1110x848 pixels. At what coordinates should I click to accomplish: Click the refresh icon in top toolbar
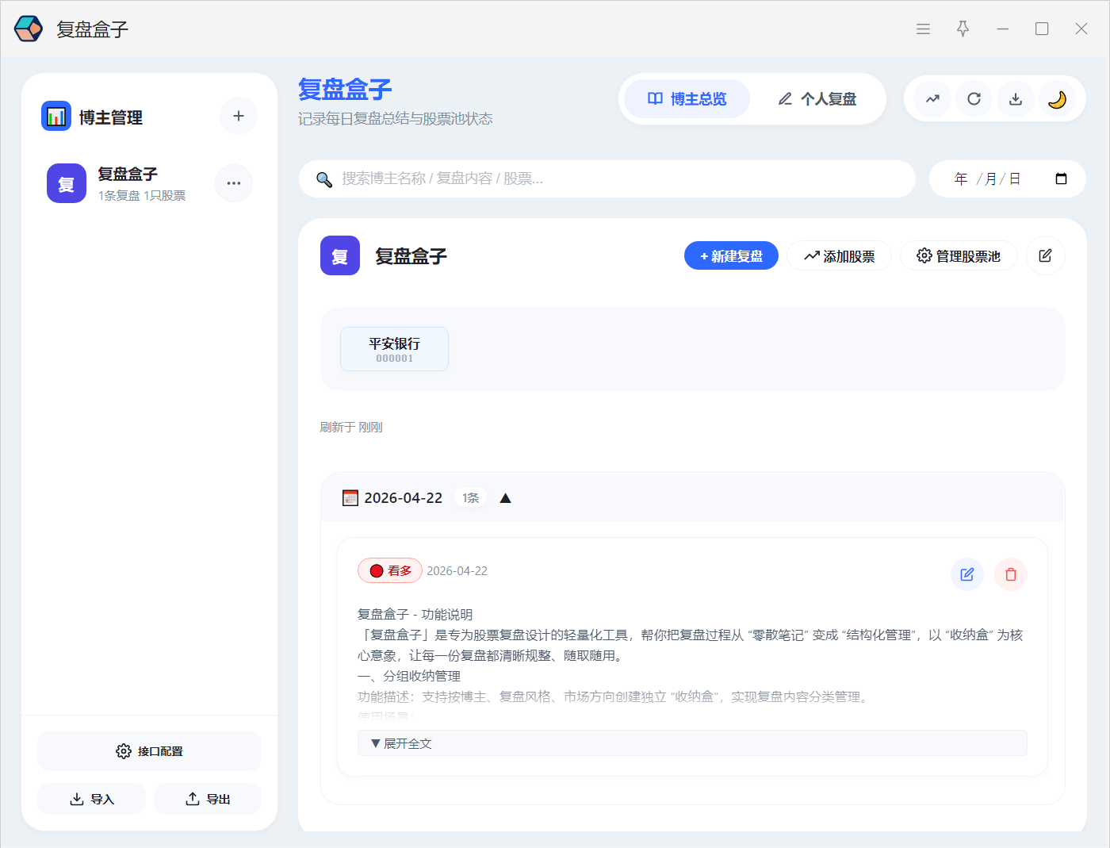coord(974,99)
